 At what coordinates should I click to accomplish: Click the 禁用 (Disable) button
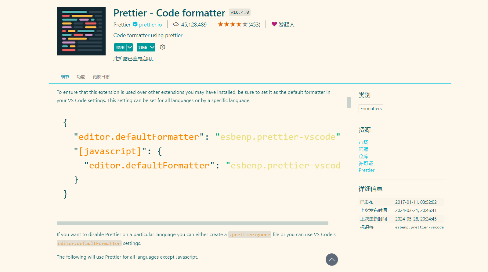[120, 47]
